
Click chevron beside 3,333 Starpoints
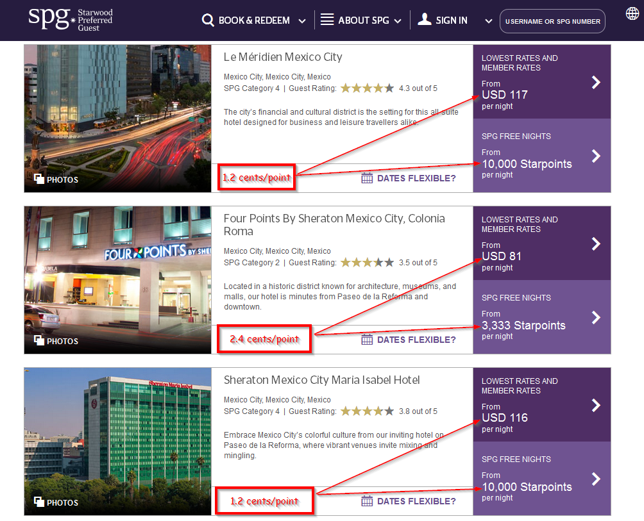click(596, 317)
